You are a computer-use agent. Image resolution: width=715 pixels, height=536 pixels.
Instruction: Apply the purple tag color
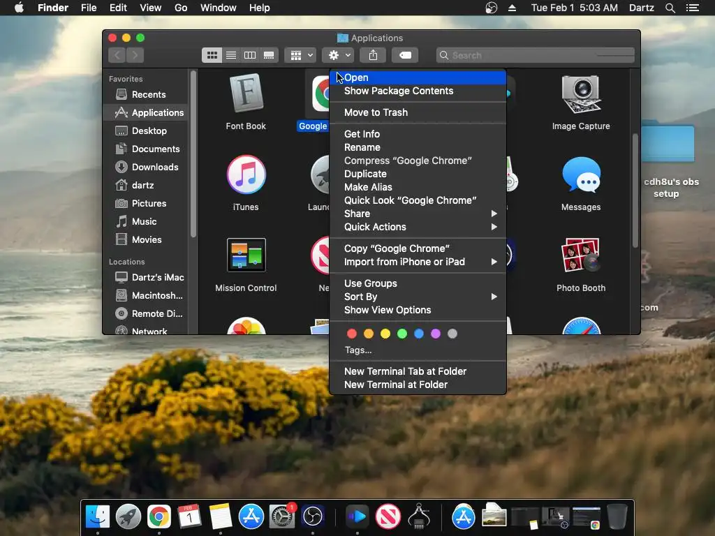pyautogui.click(x=436, y=334)
